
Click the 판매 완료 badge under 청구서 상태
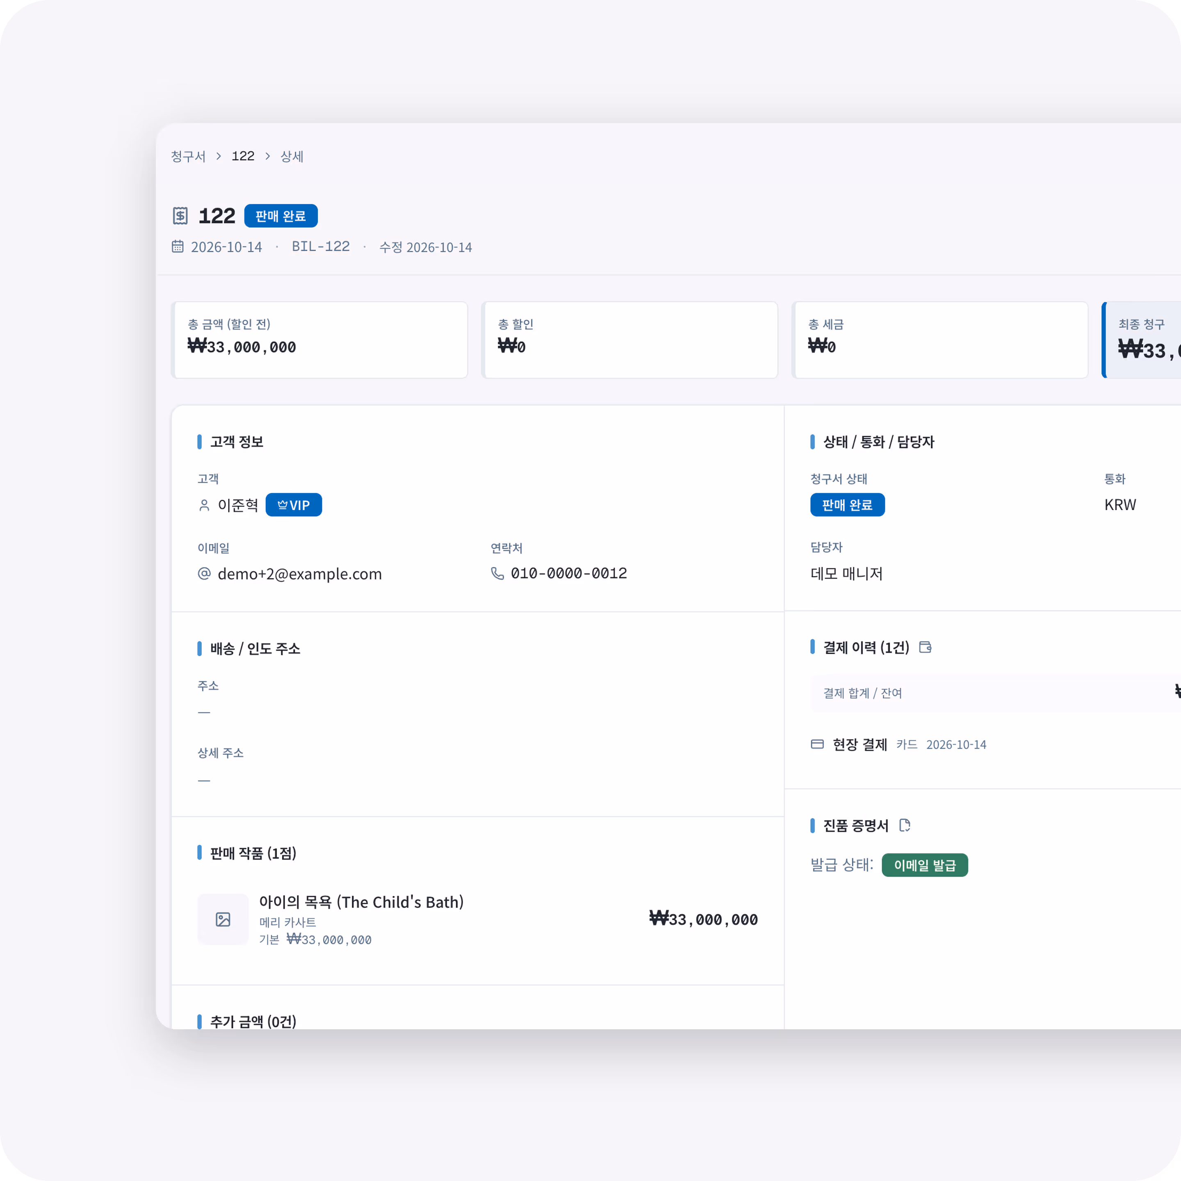click(x=847, y=505)
